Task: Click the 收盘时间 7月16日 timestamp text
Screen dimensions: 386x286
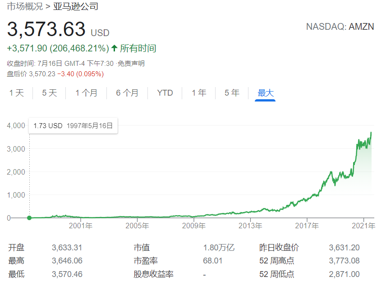Action: tap(60, 64)
